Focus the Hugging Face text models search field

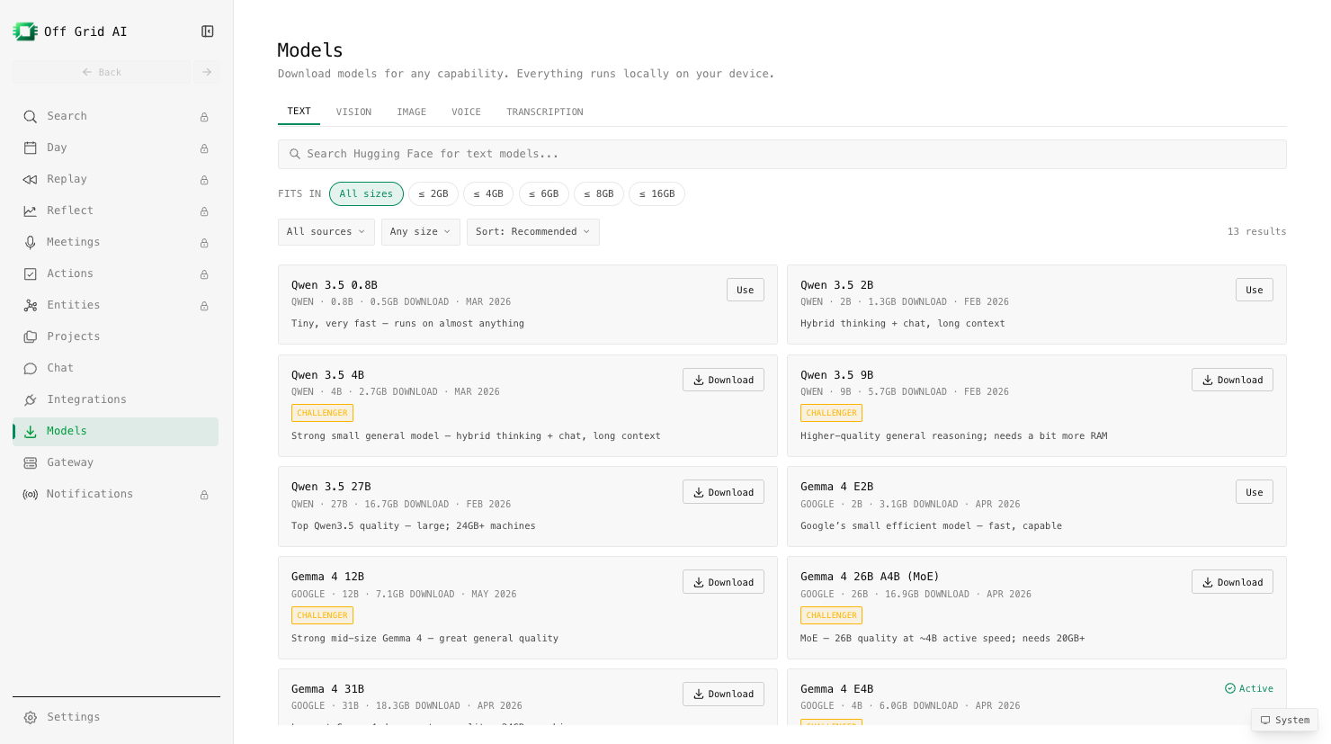click(x=782, y=154)
